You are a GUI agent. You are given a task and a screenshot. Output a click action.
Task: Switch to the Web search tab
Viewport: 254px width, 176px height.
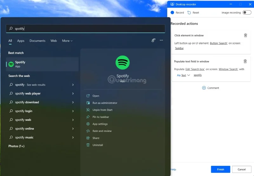pyautogui.click(x=54, y=41)
